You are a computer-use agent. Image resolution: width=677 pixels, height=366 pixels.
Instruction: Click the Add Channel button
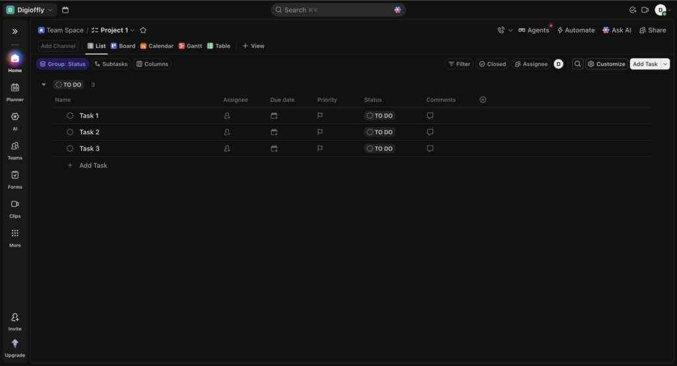point(58,46)
